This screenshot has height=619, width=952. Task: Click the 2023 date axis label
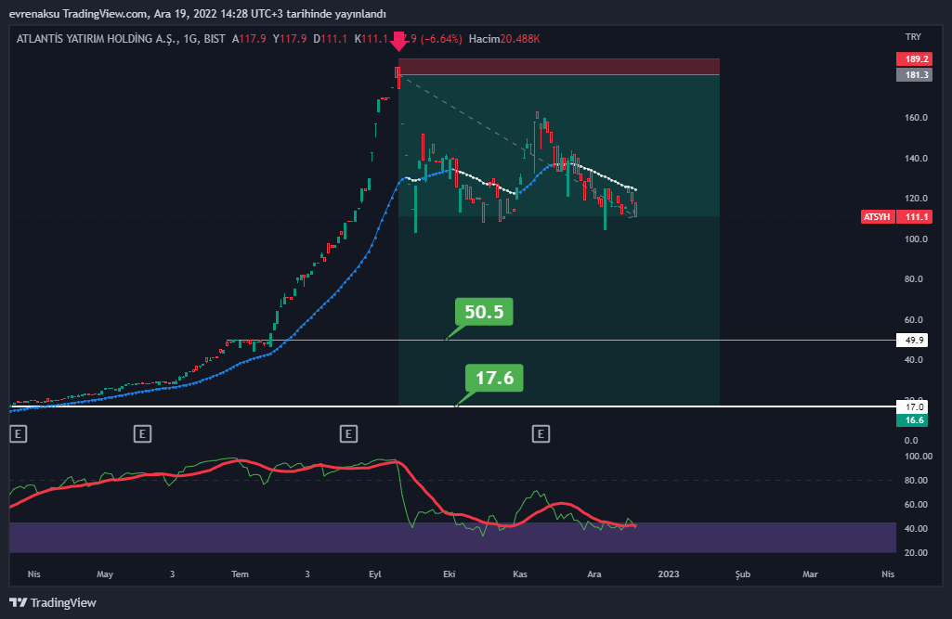tap(669, 574)
